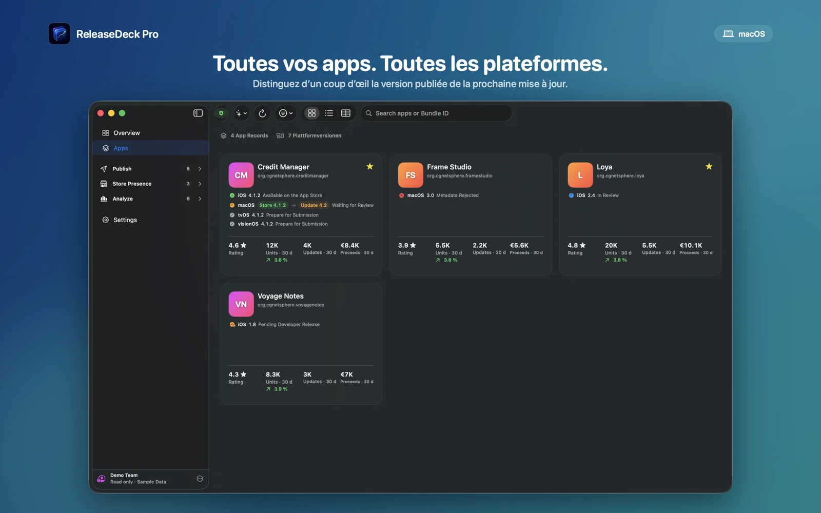Click Credit Manager €8.4K proceeds value
Image resolution: width=821 pixels, height=513 pixels.
click(349, 245)
